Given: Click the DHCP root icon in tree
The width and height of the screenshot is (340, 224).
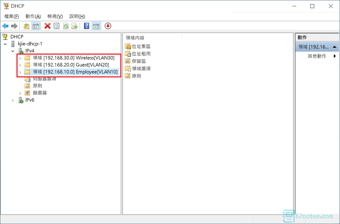Looking at the screenshot, I should pyautogui.click(x=5, y=37).
